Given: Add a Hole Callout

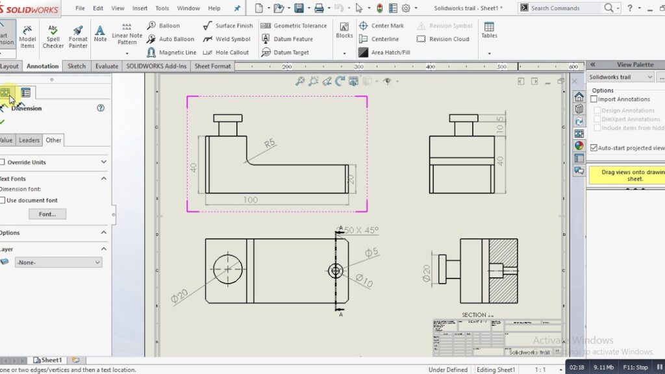Looking at the screenshot, I should 225,53.
